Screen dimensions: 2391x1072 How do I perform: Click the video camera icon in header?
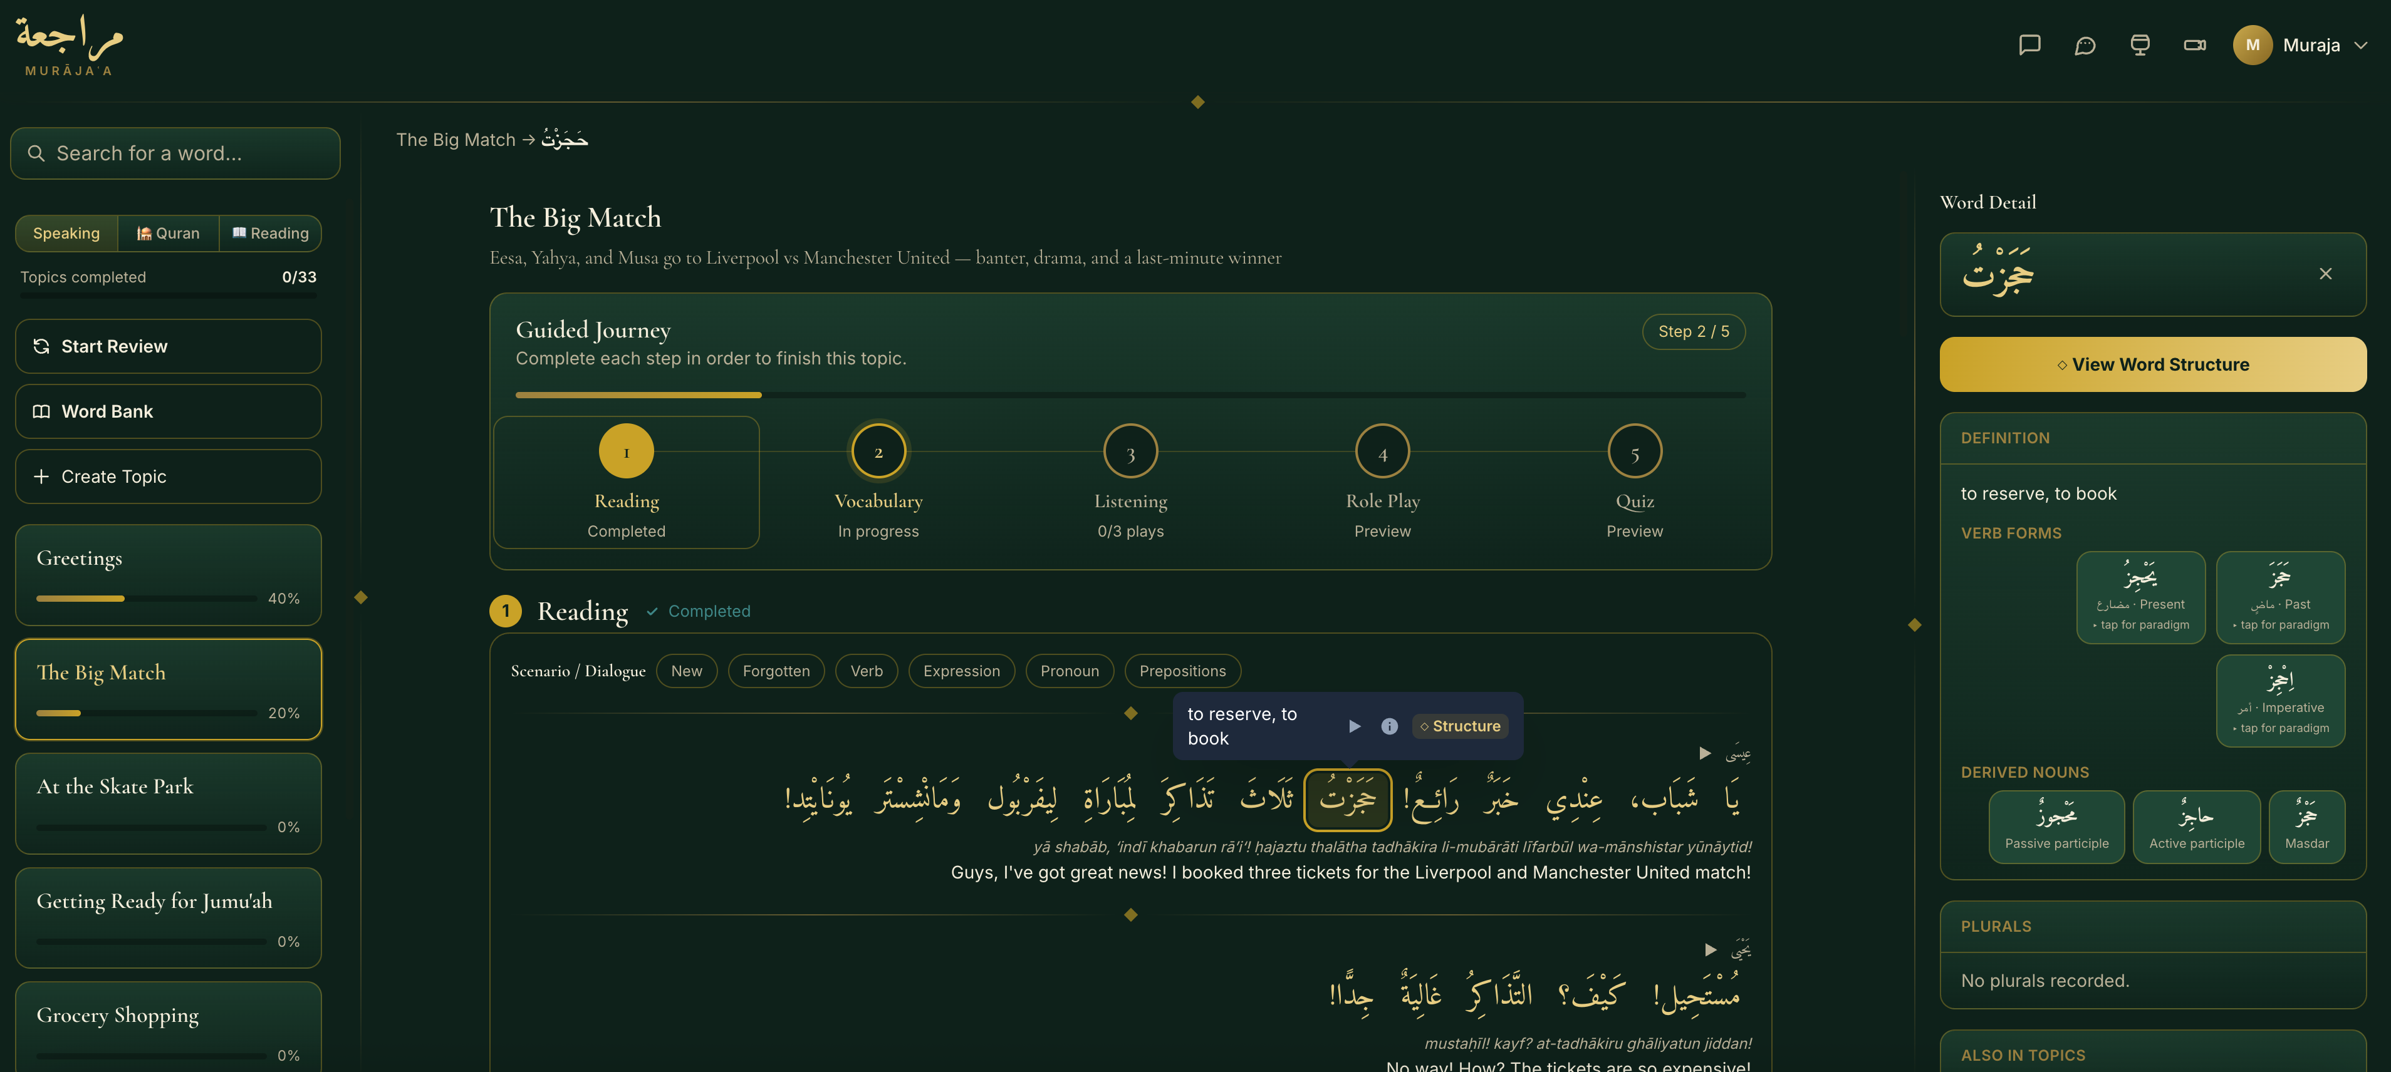pos(2195,44)
